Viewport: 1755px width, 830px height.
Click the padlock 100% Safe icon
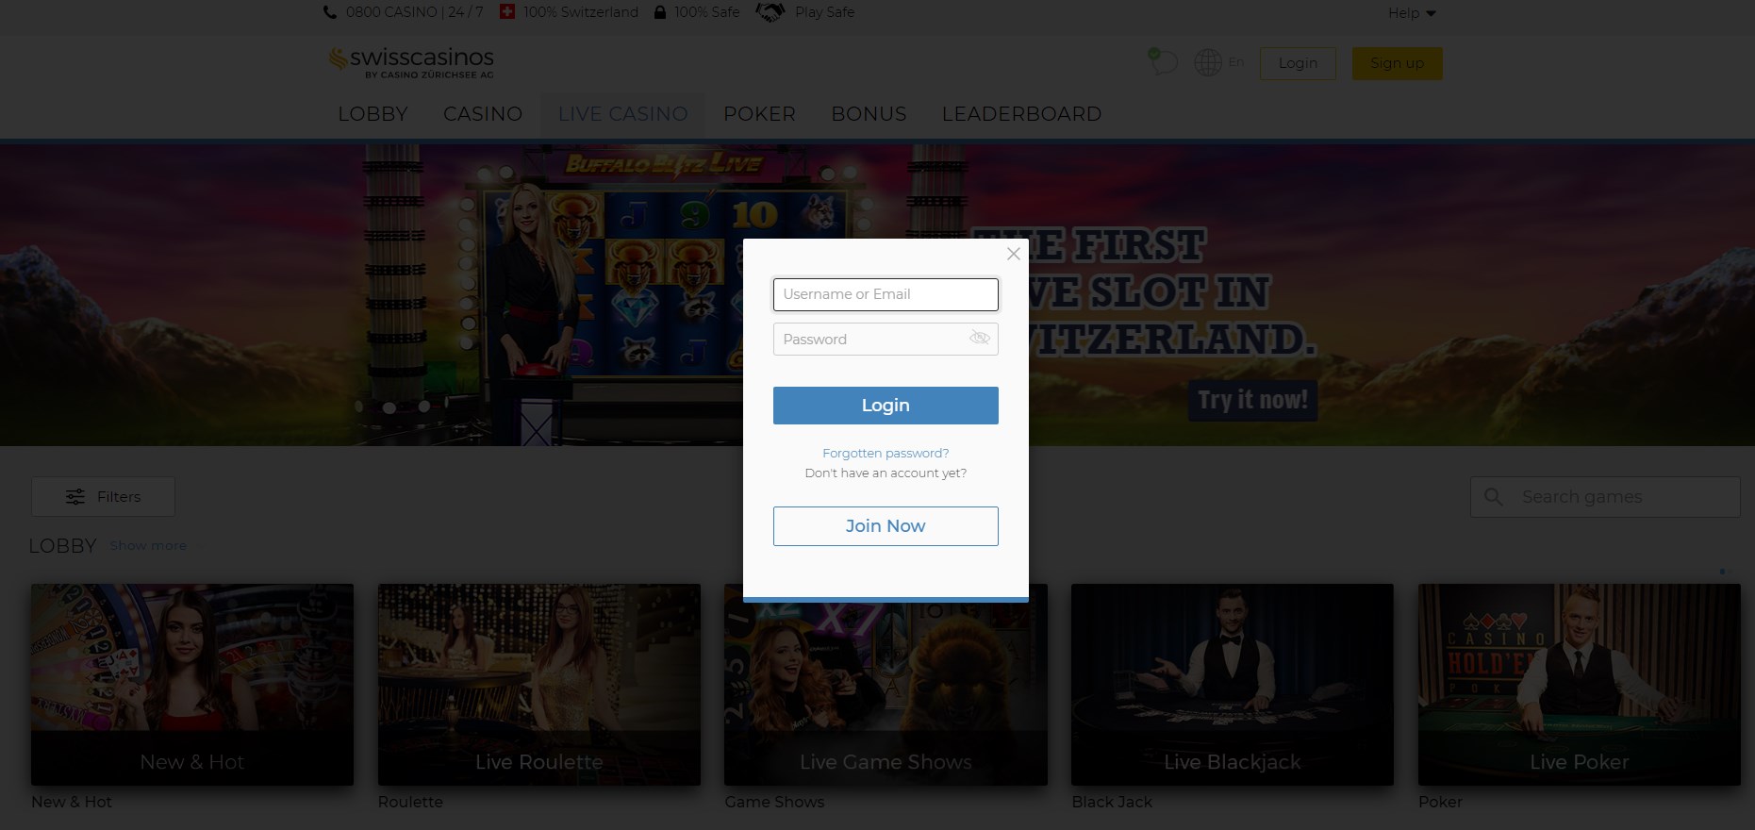(660, 12)
